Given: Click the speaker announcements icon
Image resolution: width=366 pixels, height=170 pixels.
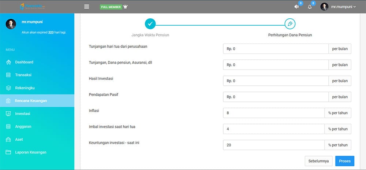Looking at the screenshot, I should point(296,7).
